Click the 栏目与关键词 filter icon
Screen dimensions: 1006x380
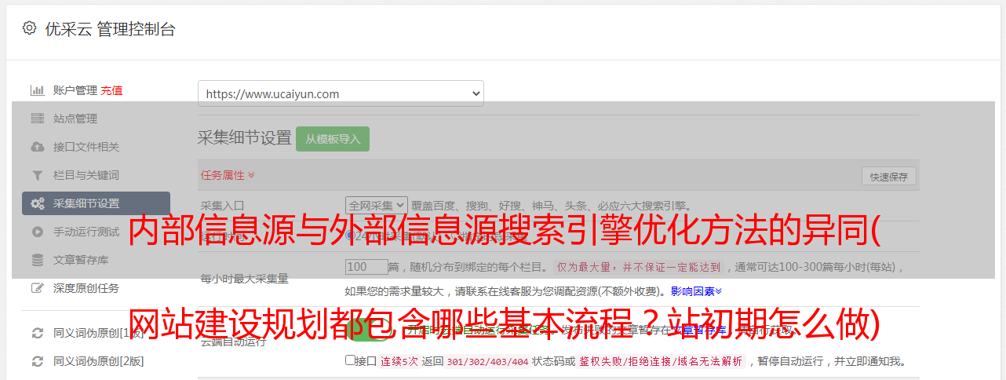[37, 175]
